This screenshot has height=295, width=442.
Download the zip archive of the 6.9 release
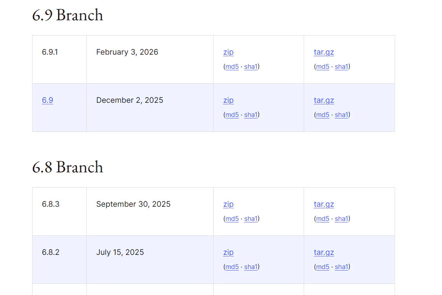[228, 100]
